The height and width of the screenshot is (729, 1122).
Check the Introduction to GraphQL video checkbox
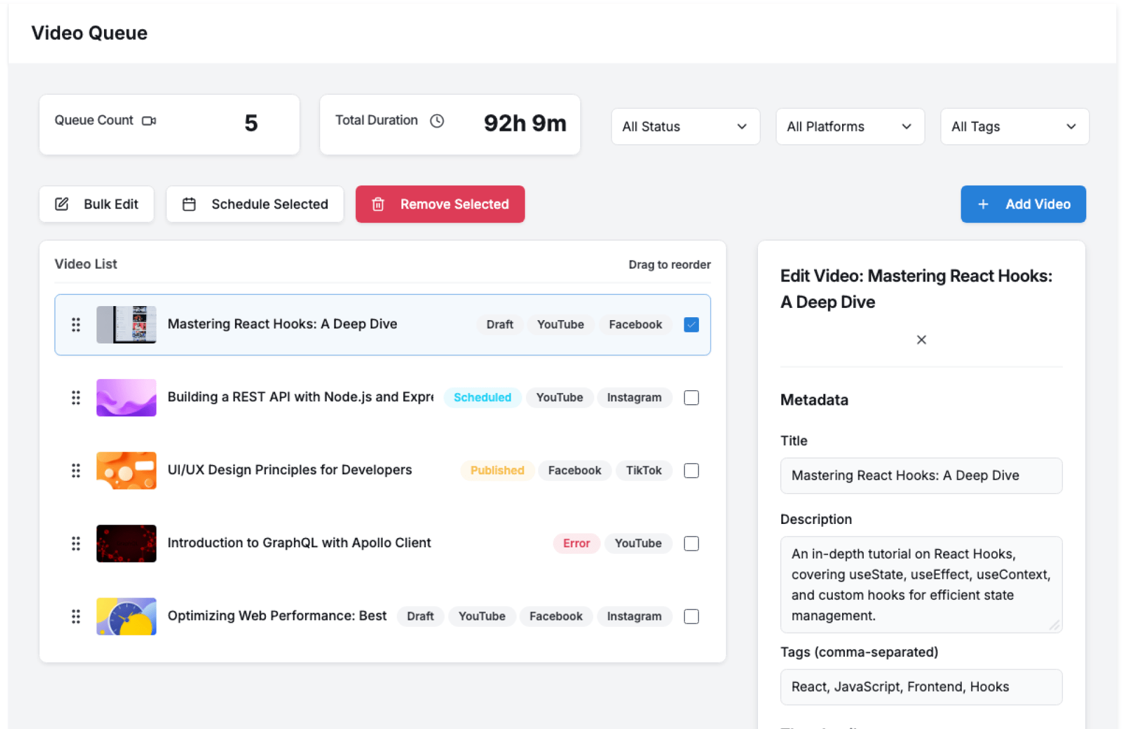click(x=691, y=544)
